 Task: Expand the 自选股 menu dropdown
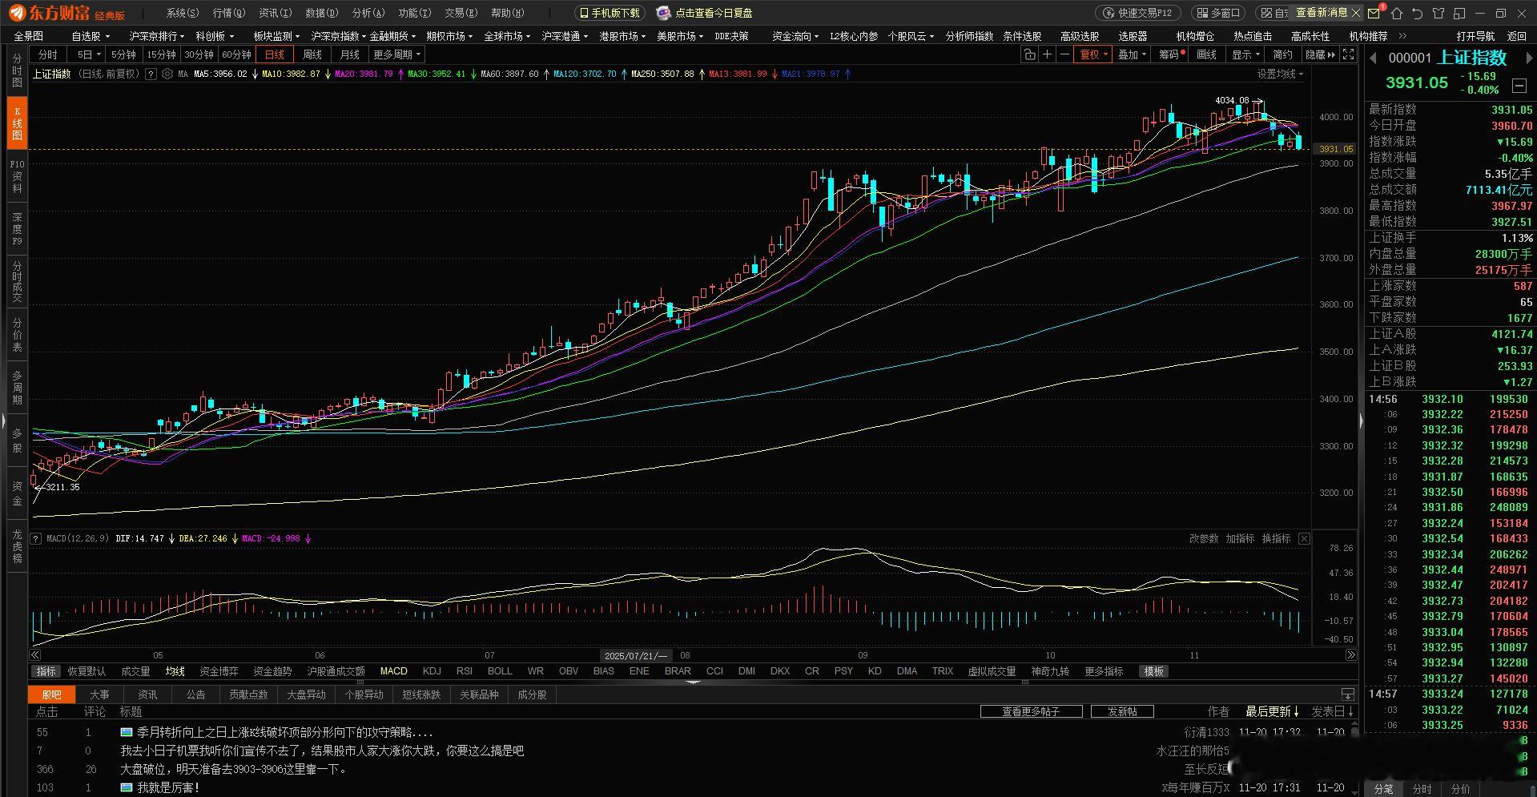[91, 36]
